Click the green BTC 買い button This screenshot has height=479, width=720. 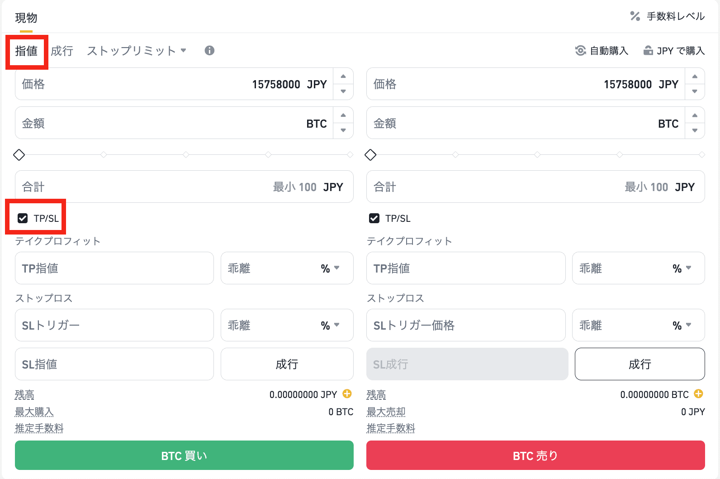click(x=184, y=455)
